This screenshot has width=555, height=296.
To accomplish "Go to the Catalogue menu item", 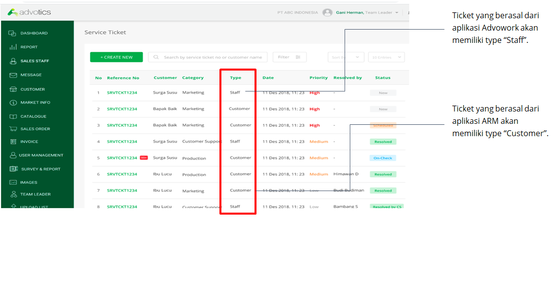I will (33, 116).
